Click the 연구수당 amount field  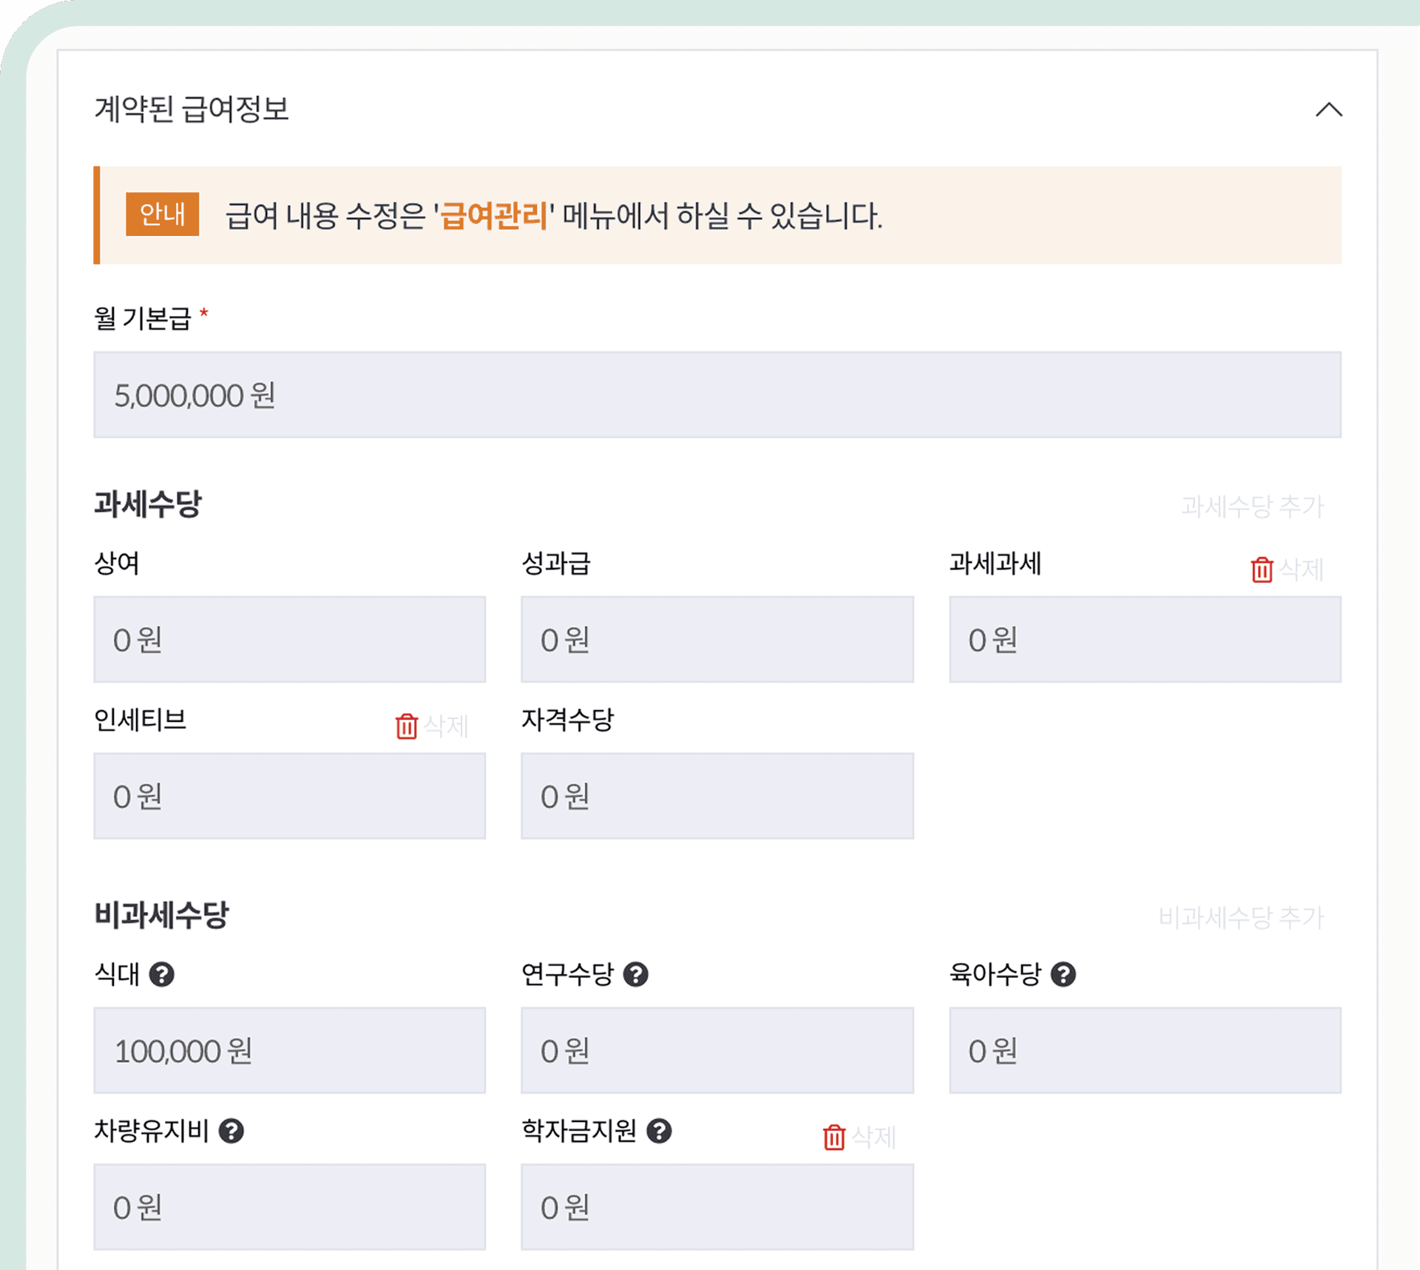point(717,1050)
